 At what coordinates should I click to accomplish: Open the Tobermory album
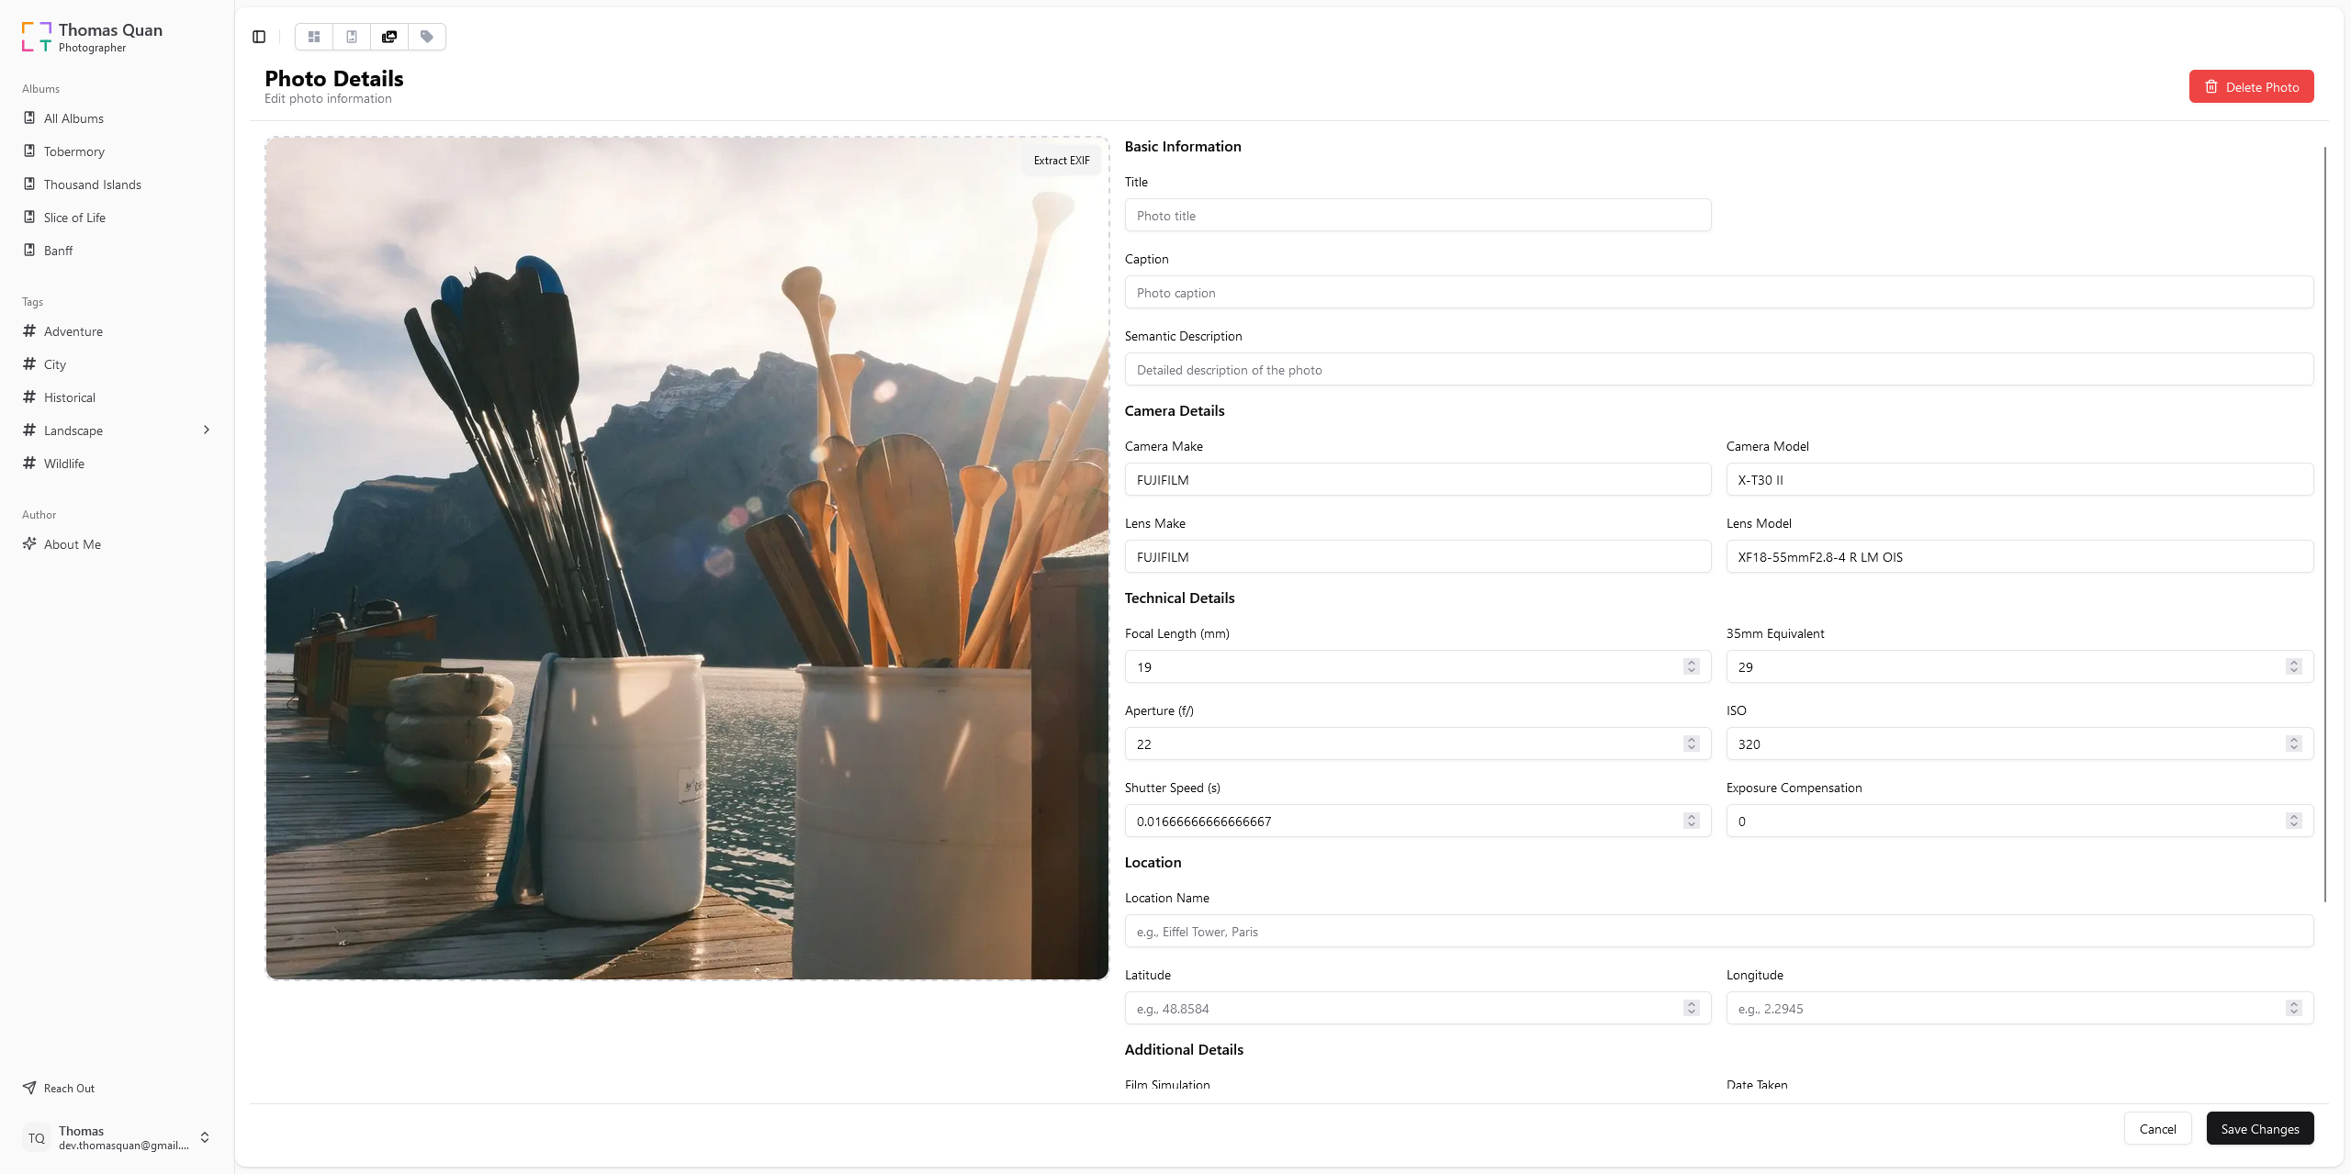pyautogui.click(x=73, y=151)
